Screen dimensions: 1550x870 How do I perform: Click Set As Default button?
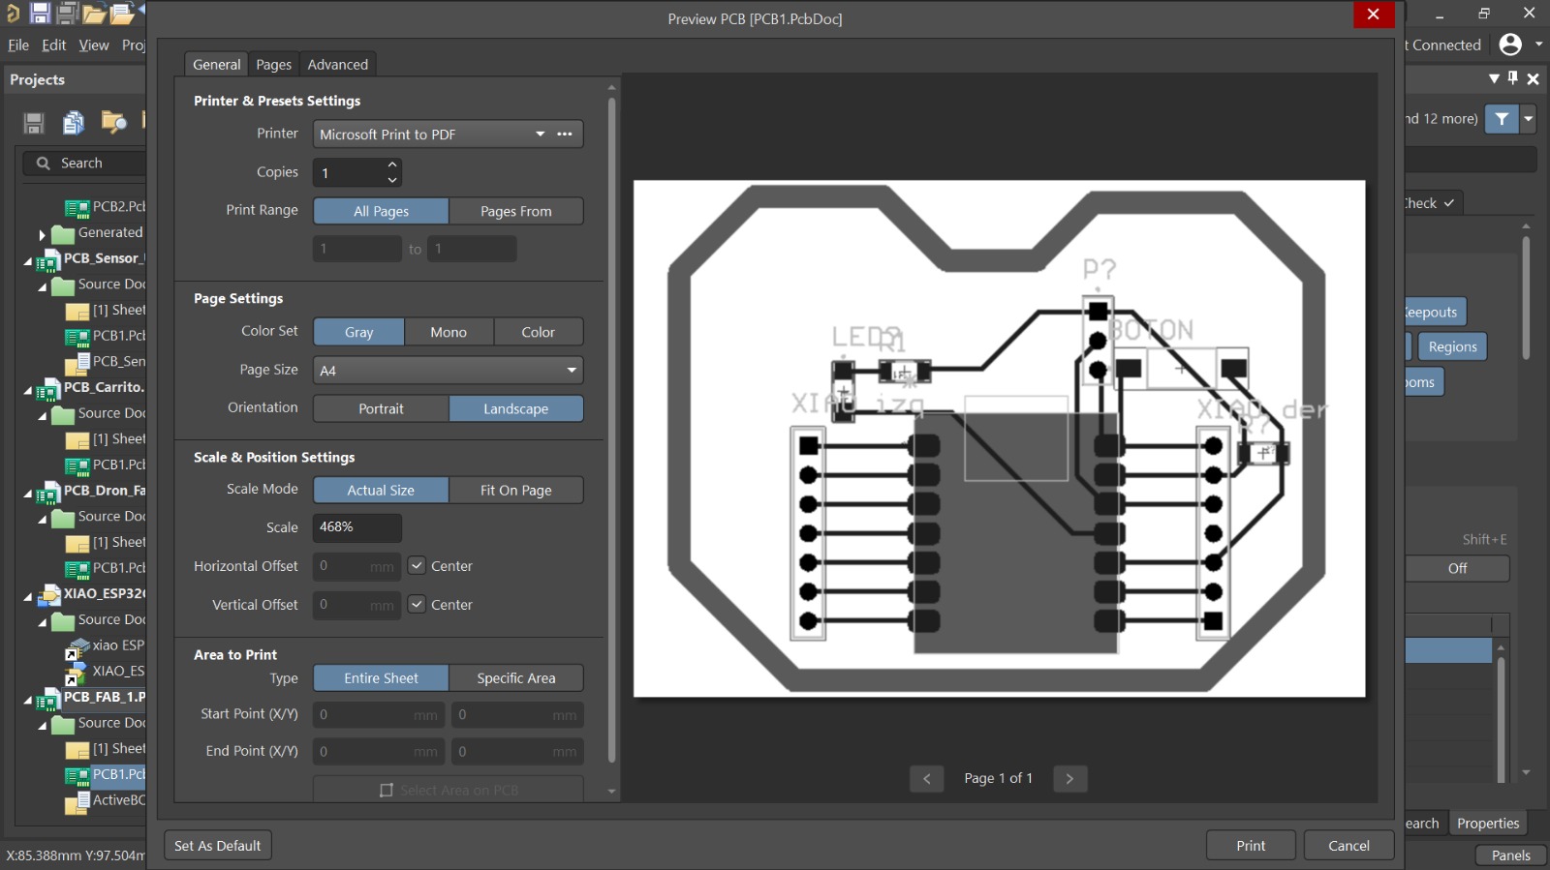point(218,845)
